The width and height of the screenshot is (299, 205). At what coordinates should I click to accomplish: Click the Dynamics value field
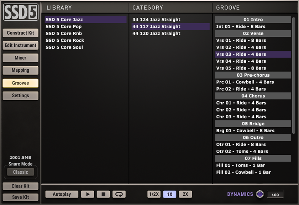pos(275,195)
